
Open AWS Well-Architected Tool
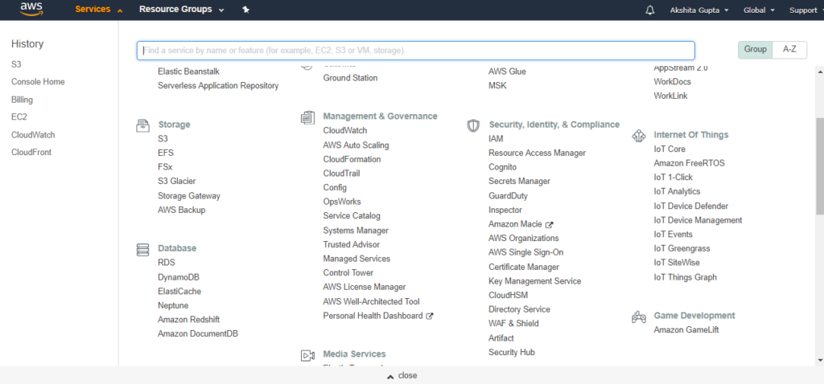click(372, 301)
